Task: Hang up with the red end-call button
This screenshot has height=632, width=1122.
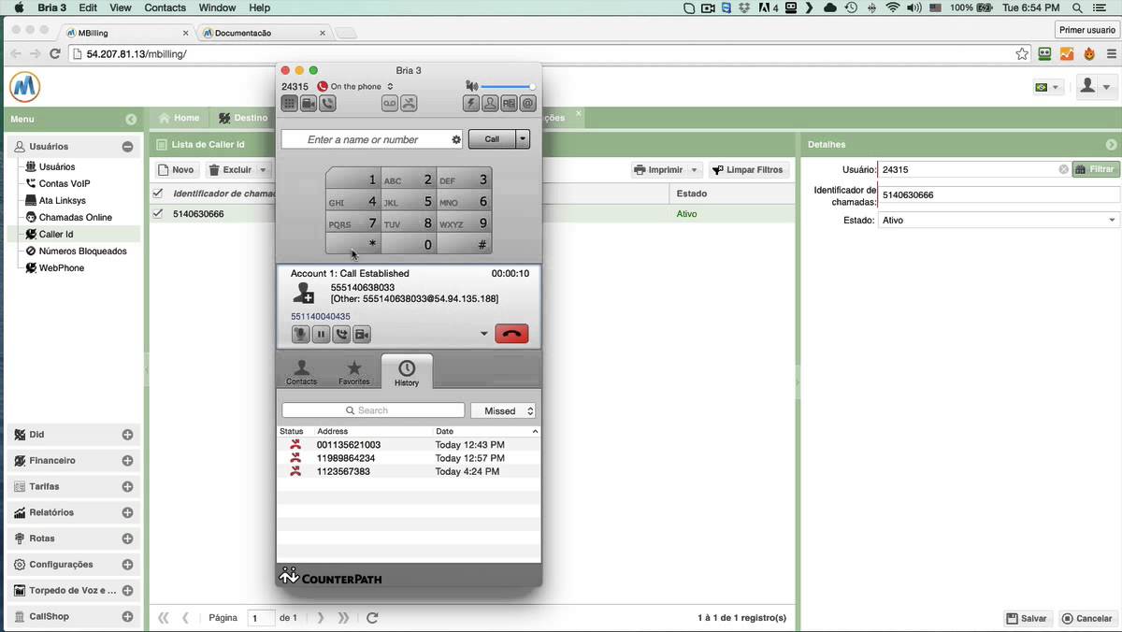Action: coord(511,334)
